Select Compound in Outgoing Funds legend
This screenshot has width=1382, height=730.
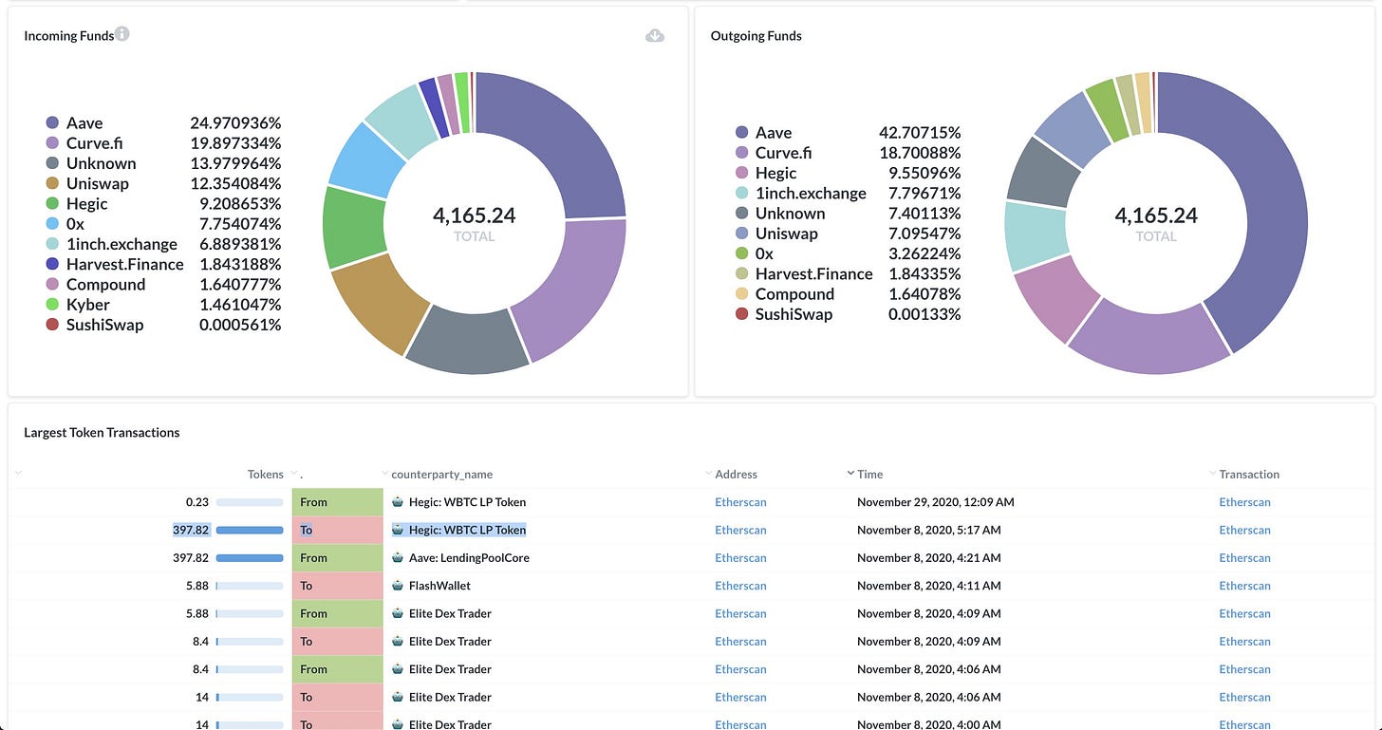(x=785, y=294)
